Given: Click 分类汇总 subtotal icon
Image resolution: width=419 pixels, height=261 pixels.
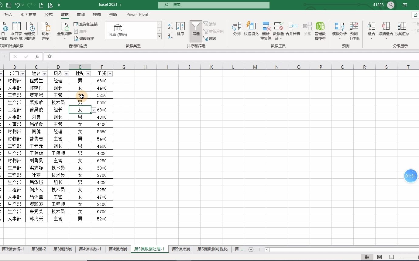Looking at the screenshot, I should 402,29.
